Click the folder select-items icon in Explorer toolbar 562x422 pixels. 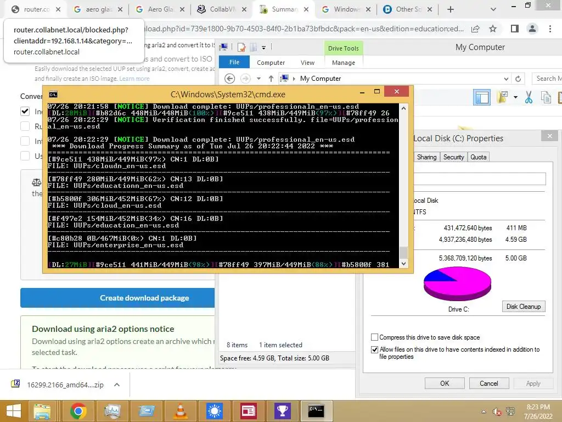502,97
